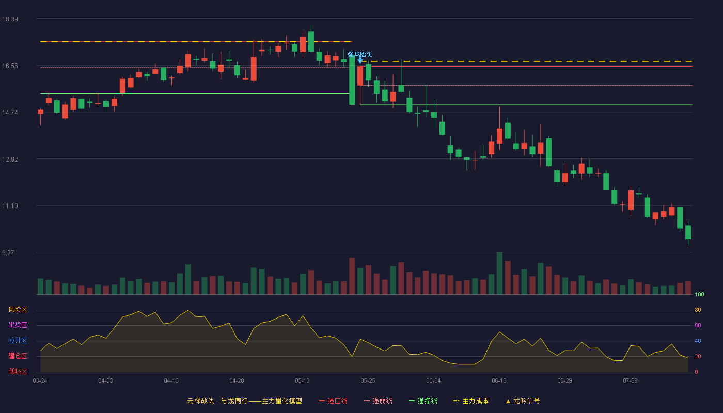Image resolution: width=723 pixels, height=413 pixels.
Task: Click the yellow 主力成本 dashed legend icon
Action: [457, 401]
